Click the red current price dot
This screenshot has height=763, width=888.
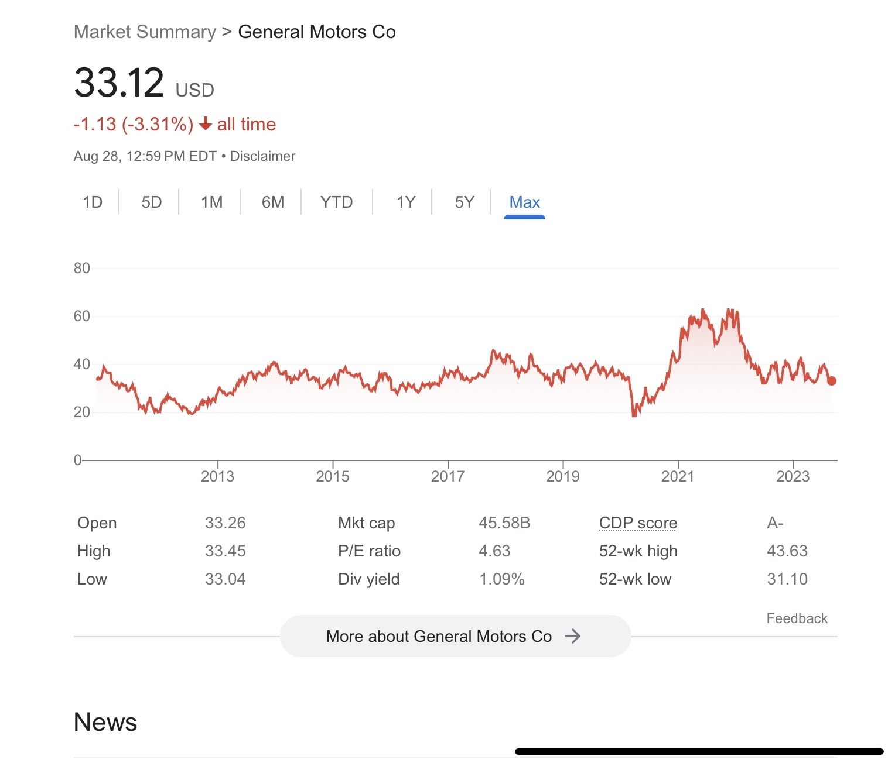[831, 381]
